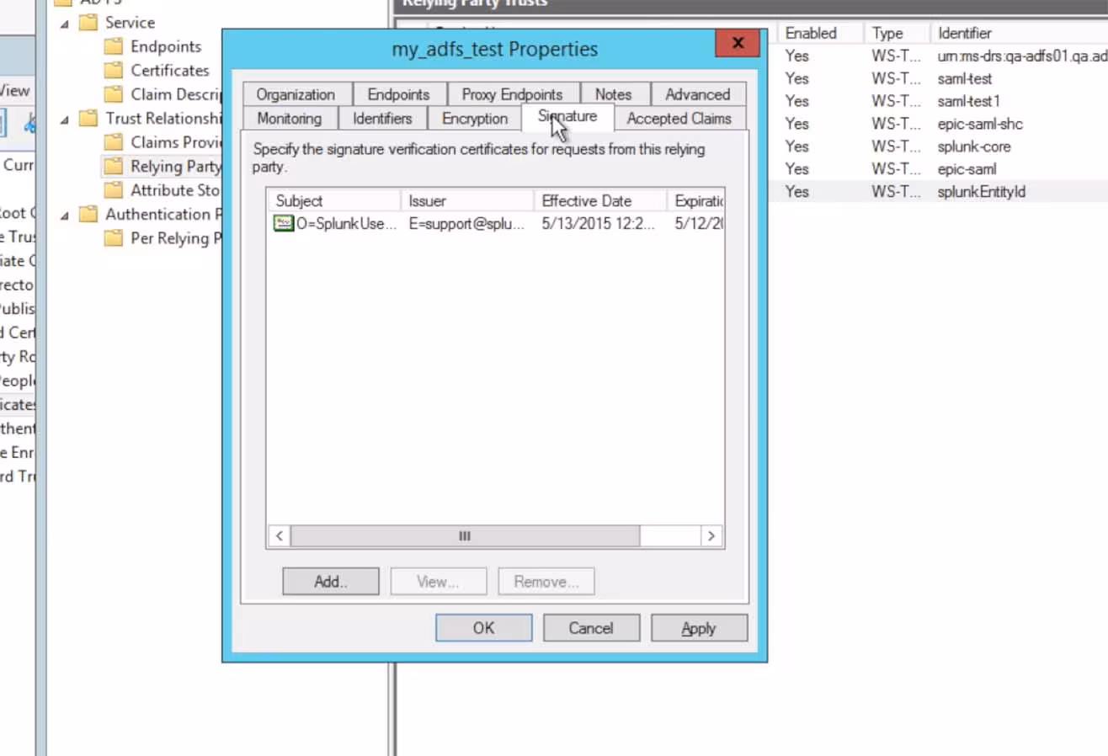Collapse the Service tree node
Screen dimensions: 1108x756
(x=63, y=22)
